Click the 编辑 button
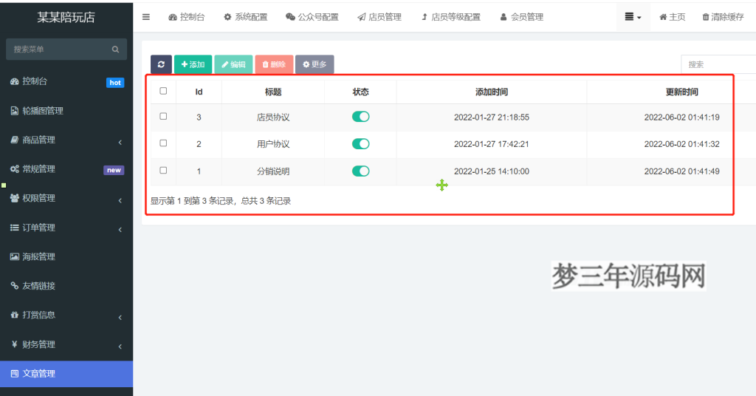This screenshot has height=396, width=756. pos(233,64)
